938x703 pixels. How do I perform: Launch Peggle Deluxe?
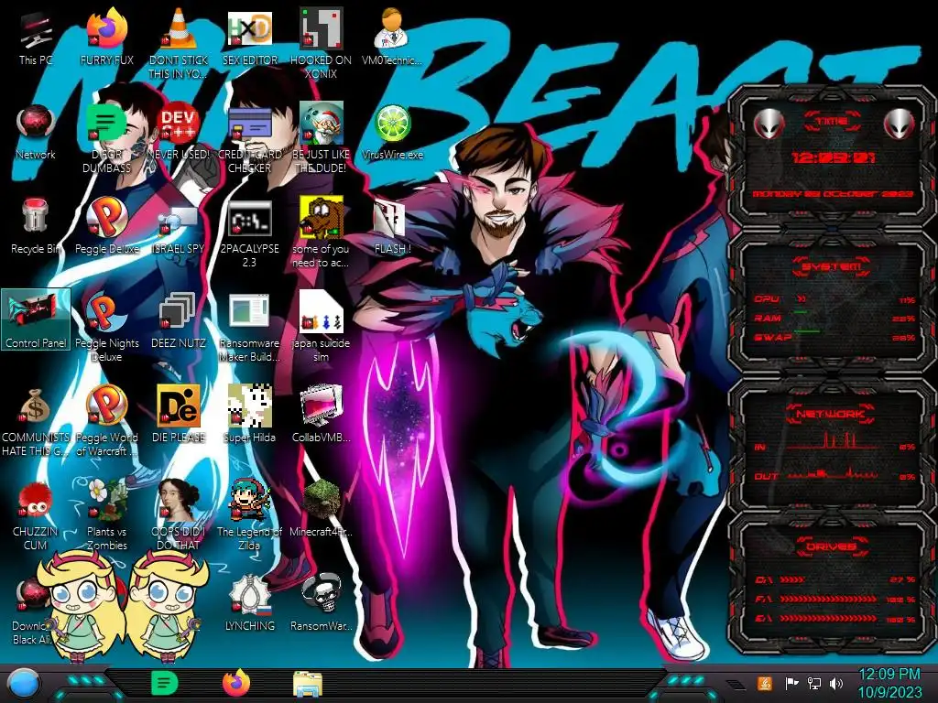point(107,227)
